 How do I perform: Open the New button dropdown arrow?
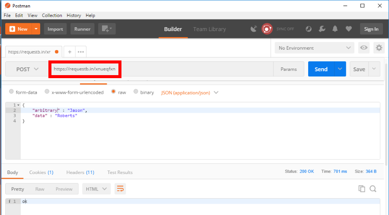click(36, 29)
